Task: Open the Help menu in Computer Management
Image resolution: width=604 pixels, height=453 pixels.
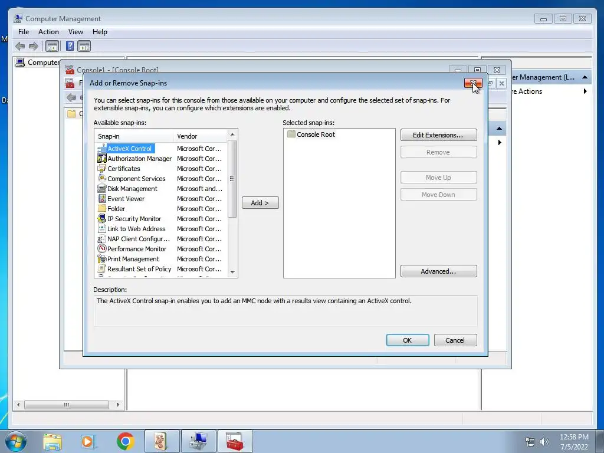Action: click(100, 32)
